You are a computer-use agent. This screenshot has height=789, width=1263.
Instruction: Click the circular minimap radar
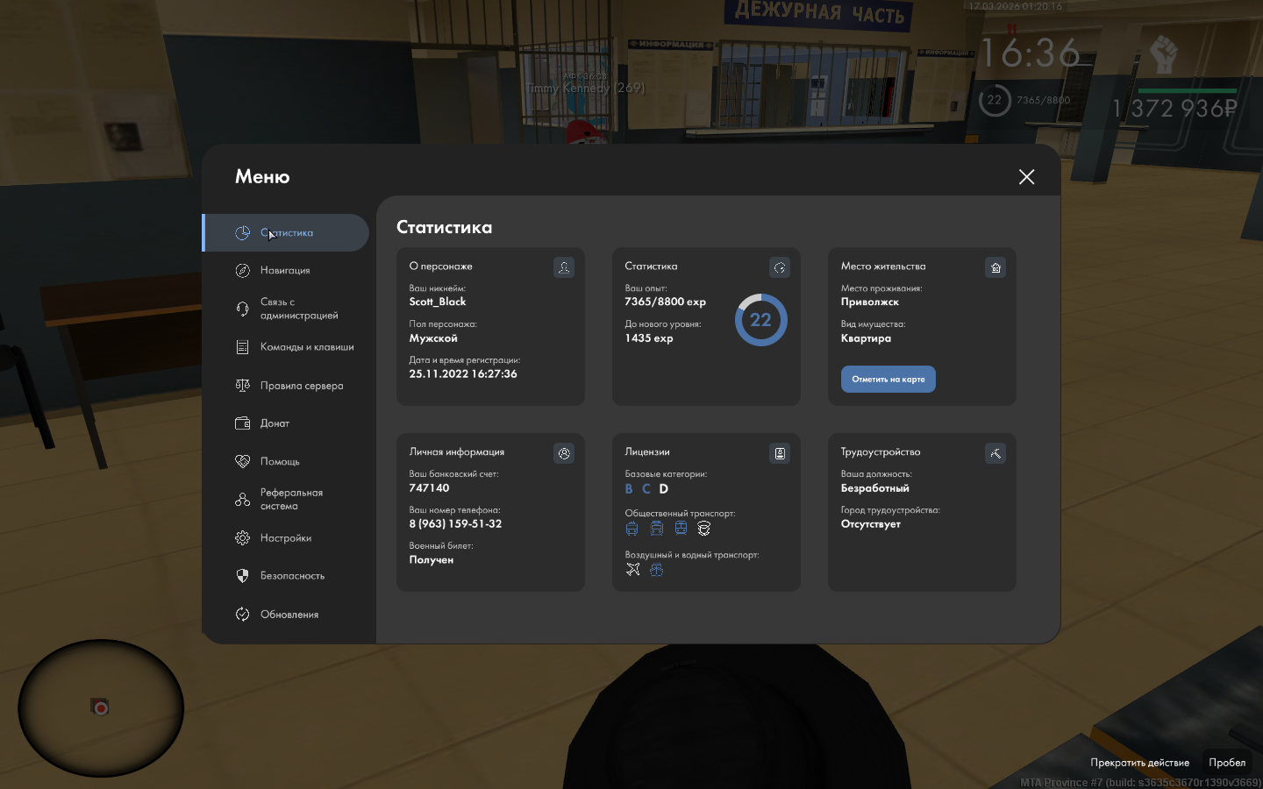click(101, 707)
